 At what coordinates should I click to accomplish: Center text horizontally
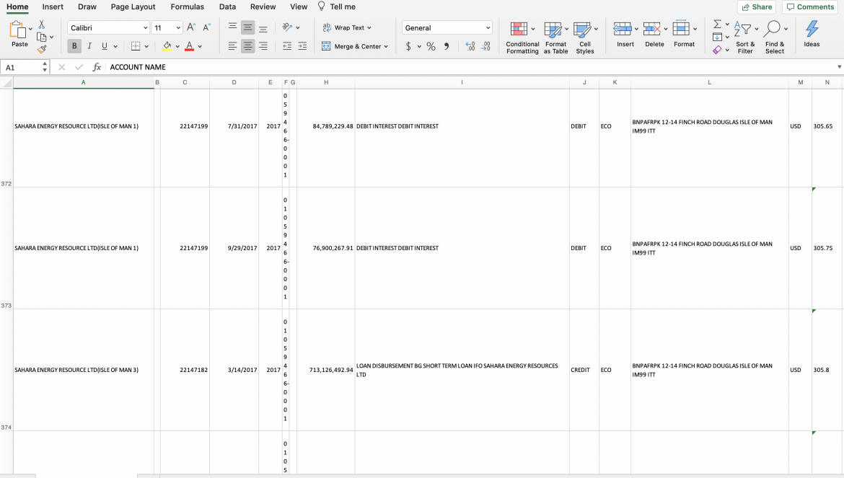(x=247, y=46)
